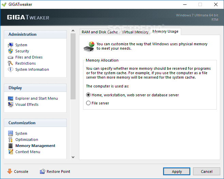This screenshot has width=224, height=179.
Task: Select Memory Management in sidebar
Action: click(35, 146)
